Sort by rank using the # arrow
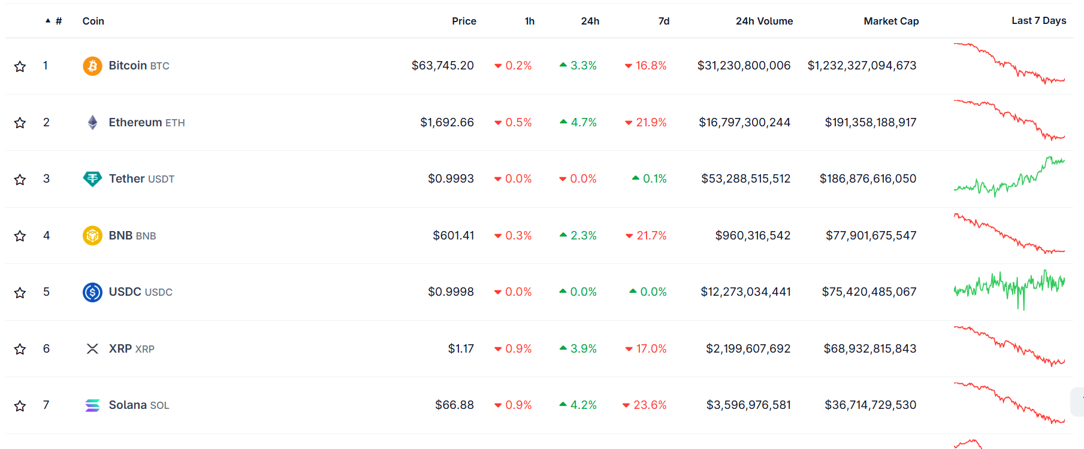The image size is (1084, 449). click(x=53, y=21)
